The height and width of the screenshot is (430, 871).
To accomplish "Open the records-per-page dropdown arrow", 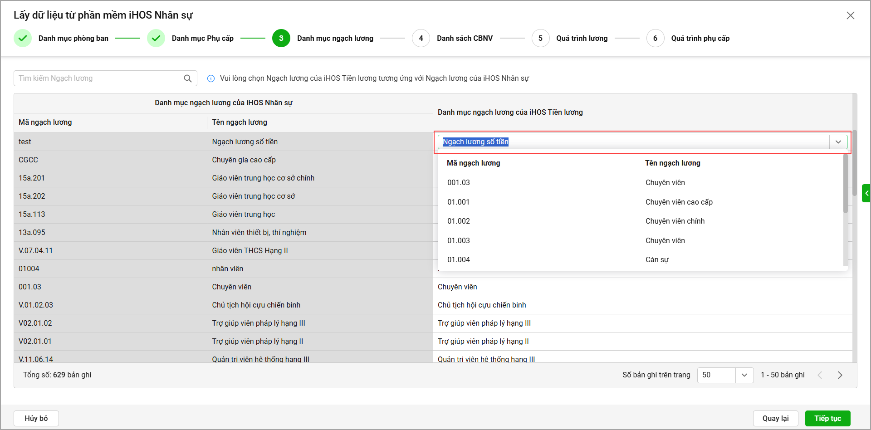I will point(744,375).
